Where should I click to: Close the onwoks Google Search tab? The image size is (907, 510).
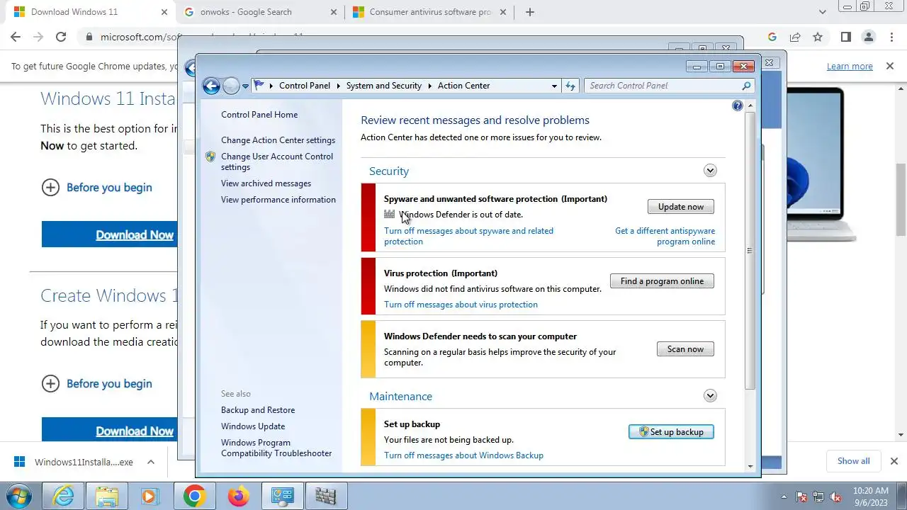334,12
